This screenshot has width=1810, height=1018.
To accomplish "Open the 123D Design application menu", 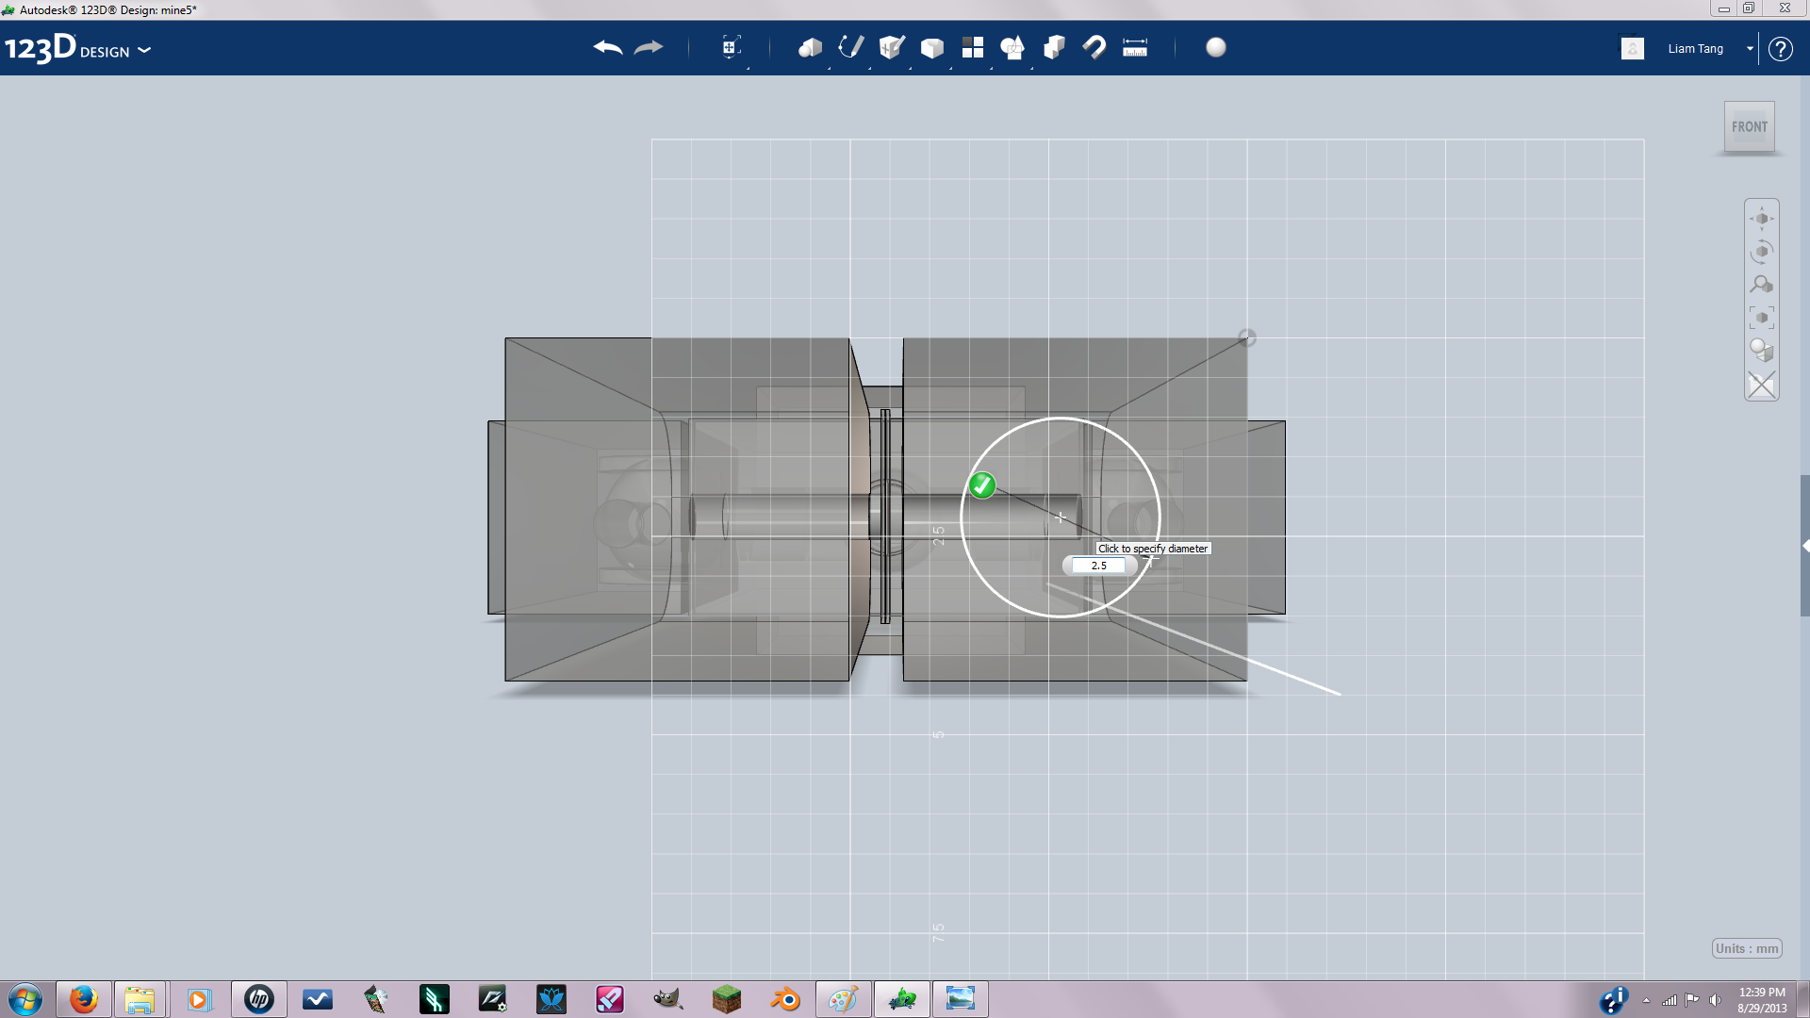I will coord(77,48).
